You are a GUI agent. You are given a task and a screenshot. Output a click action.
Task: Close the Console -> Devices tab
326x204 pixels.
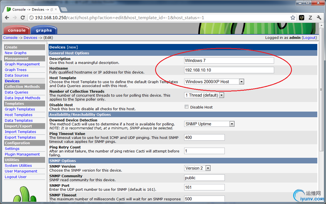(56, 9)
